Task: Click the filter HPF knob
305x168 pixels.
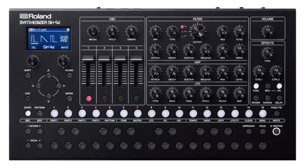Action: tap(156, 31)
